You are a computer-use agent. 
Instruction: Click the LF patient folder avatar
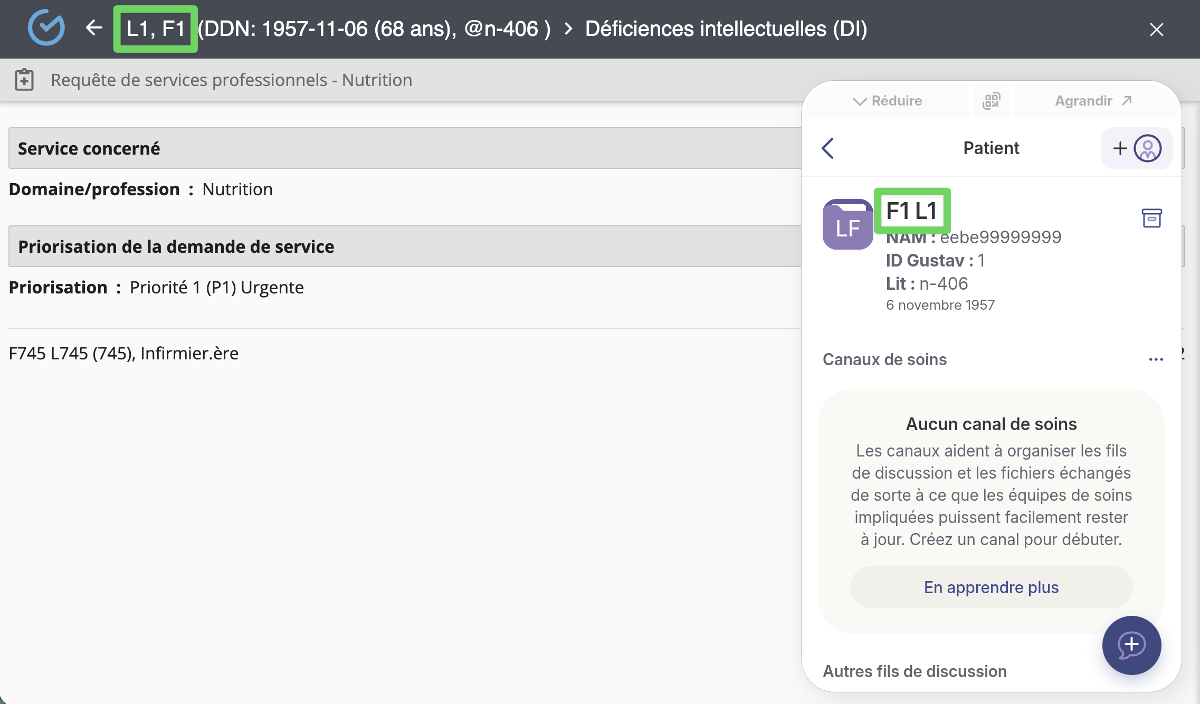point(847,225)
